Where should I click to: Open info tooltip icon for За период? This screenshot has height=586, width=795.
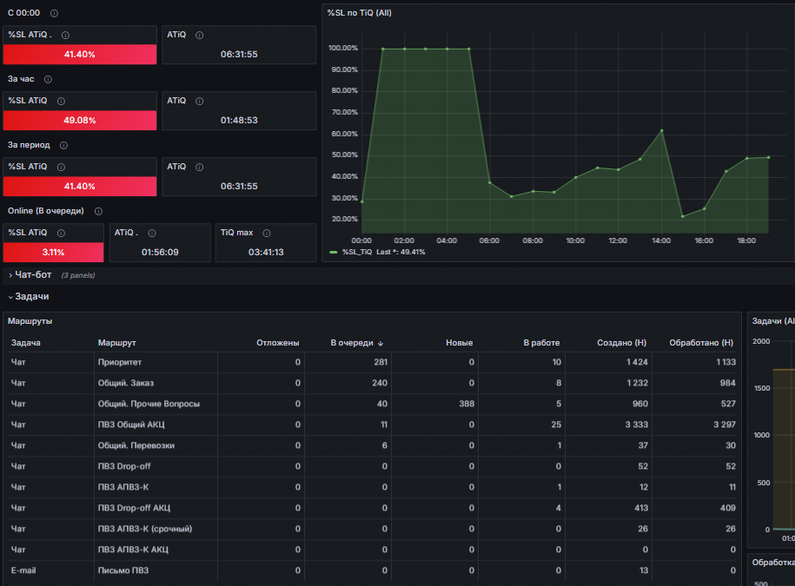[x=64, y=145]
